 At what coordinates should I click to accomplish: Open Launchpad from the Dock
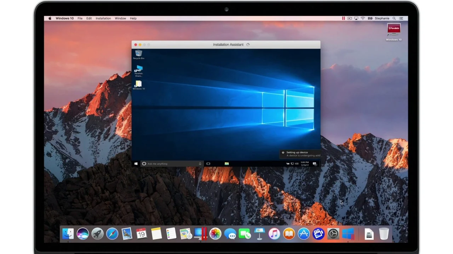click(x=97, y=234)
